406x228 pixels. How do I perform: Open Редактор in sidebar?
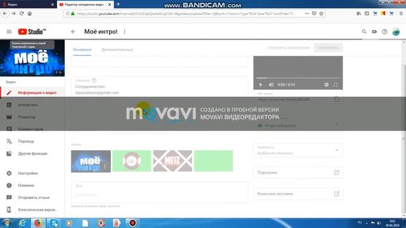point(32,117)
